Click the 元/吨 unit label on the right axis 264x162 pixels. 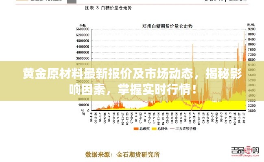pos(251,25)
